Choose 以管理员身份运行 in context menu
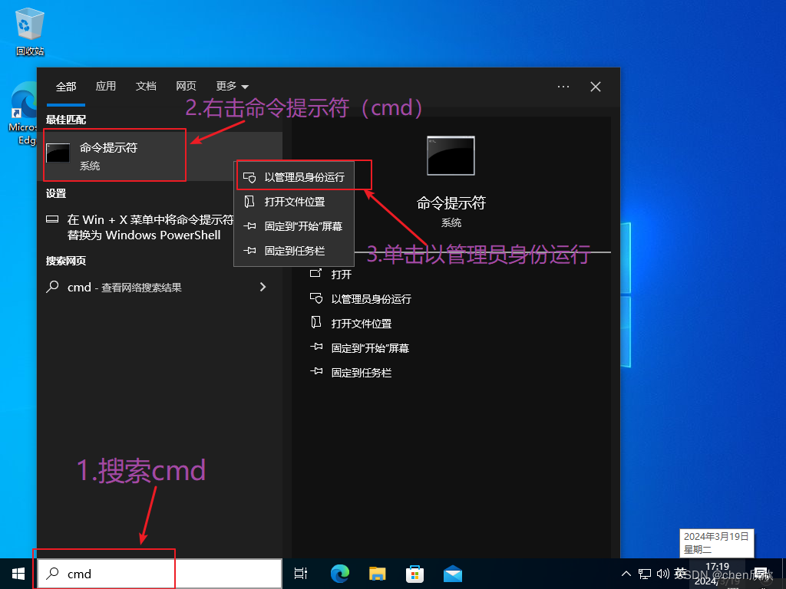 point(294,177)
